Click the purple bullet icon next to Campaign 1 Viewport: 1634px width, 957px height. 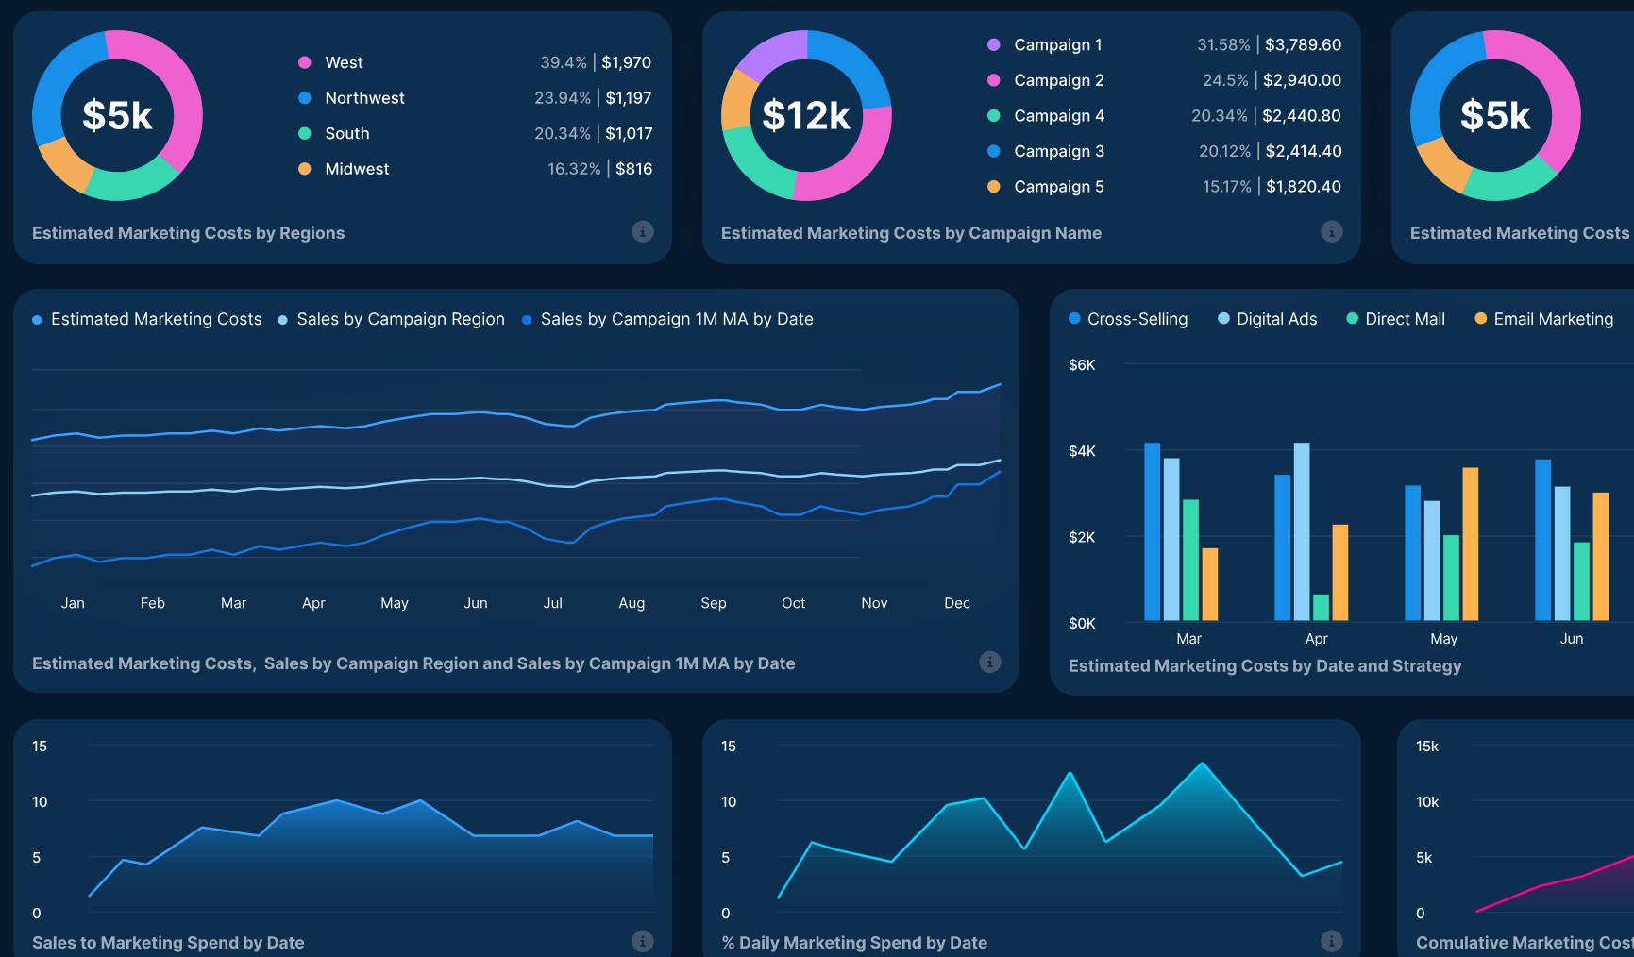(992, 44)
